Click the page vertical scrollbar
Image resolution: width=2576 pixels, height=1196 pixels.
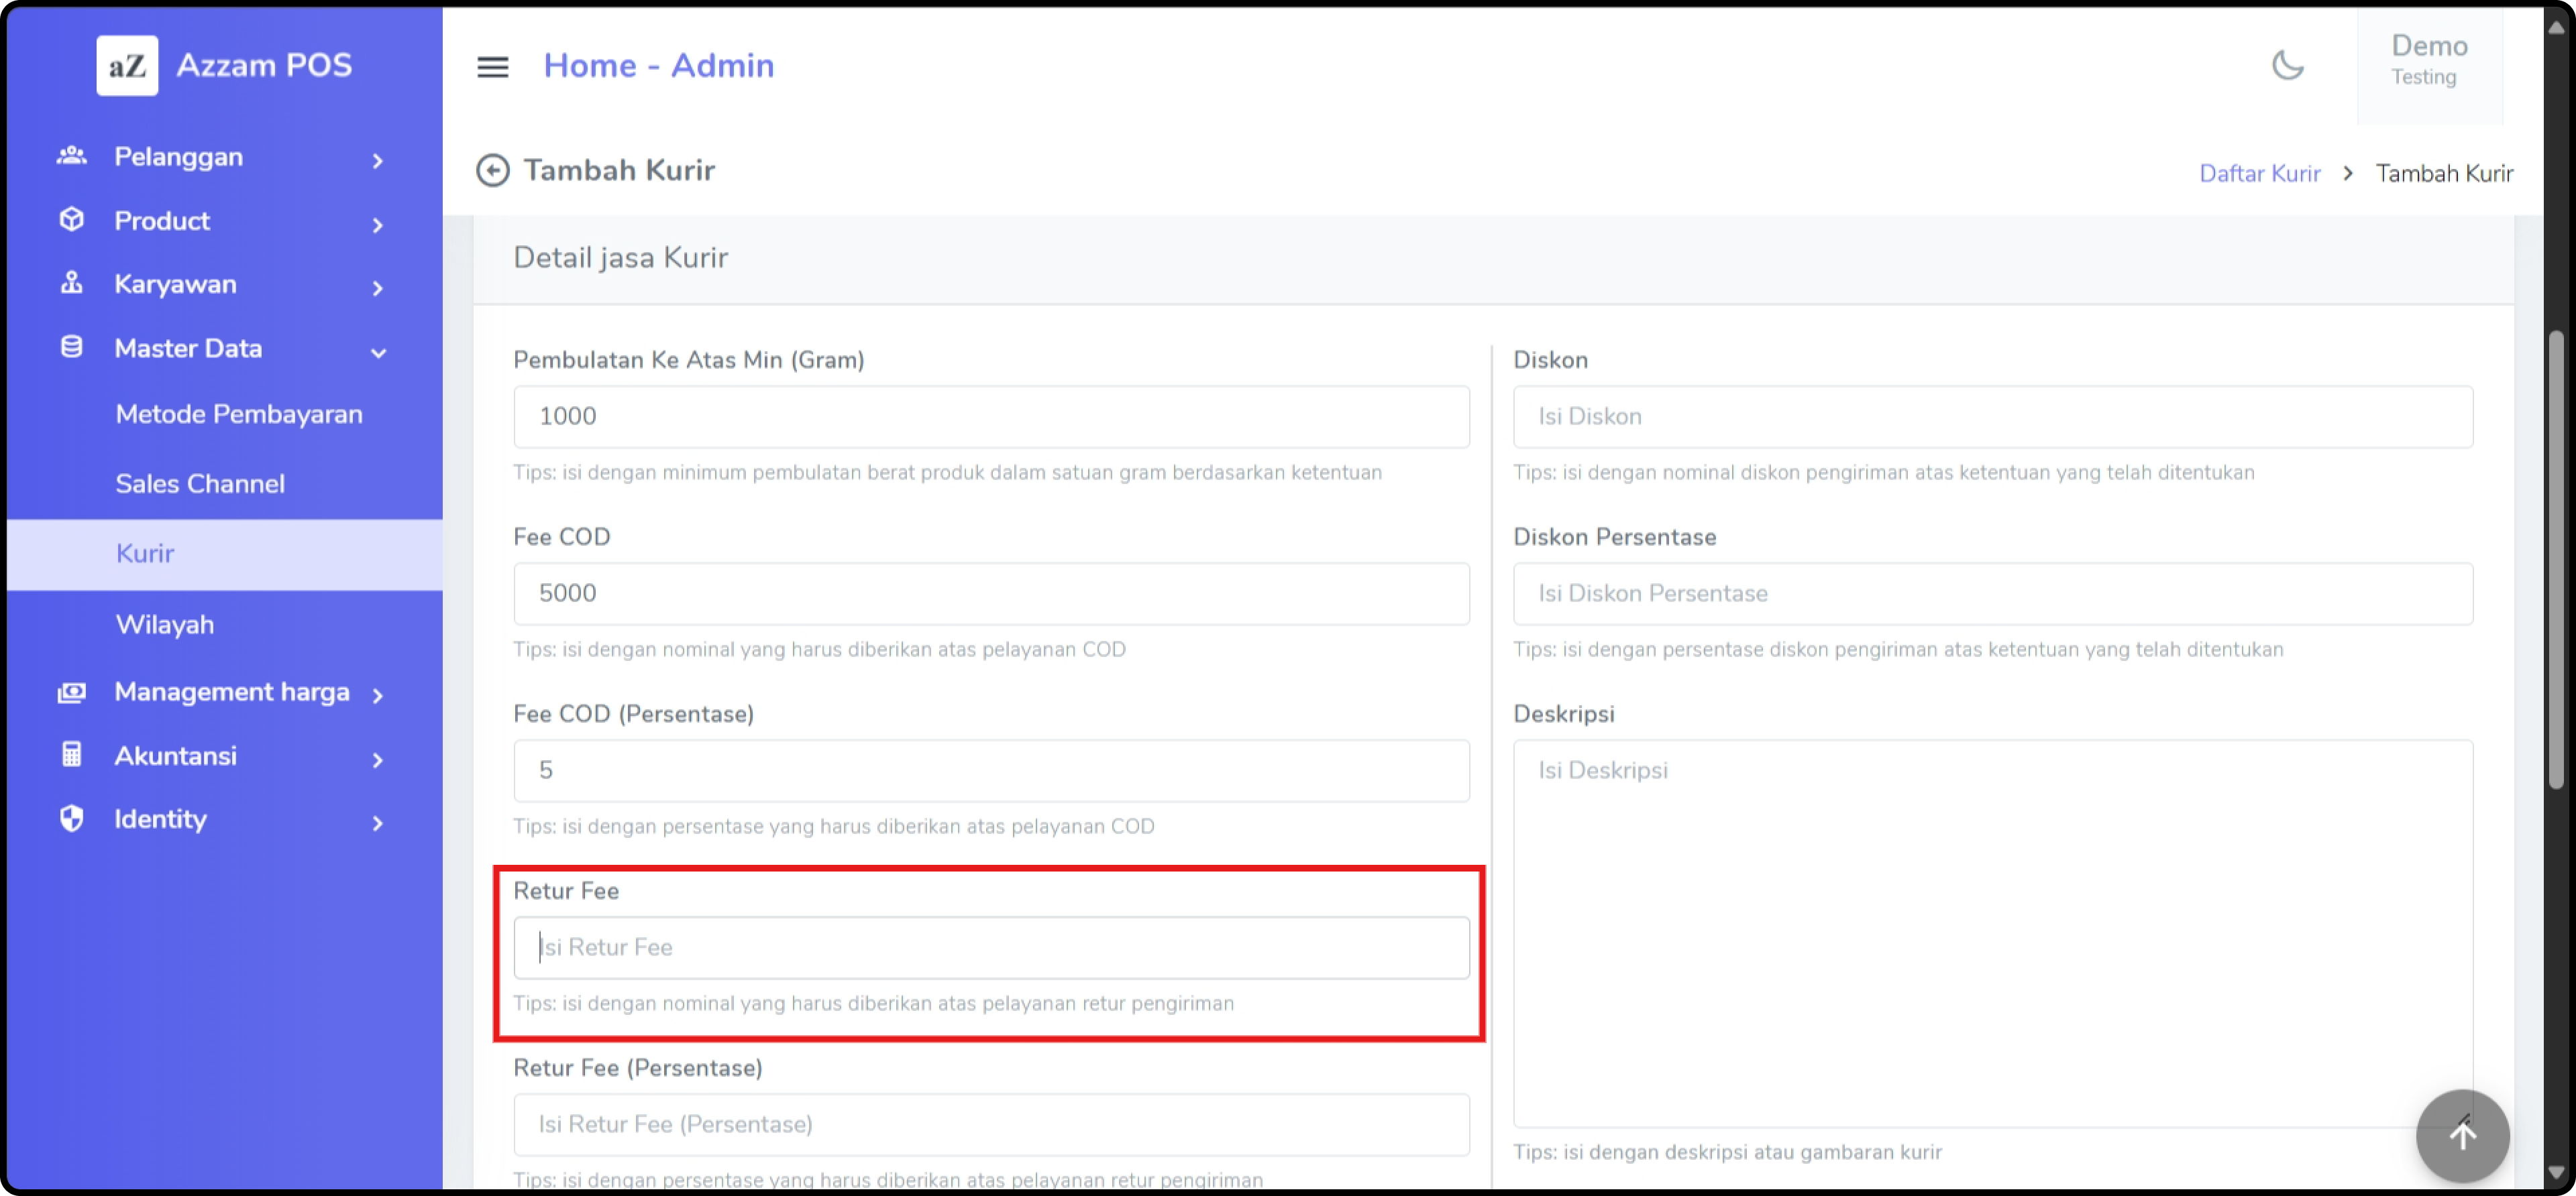point(2556,560)
